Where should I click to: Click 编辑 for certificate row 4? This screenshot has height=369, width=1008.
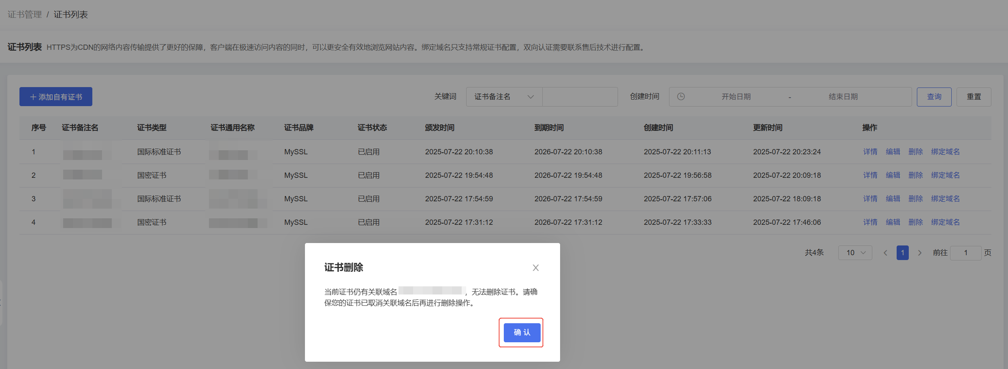point(893,222)
